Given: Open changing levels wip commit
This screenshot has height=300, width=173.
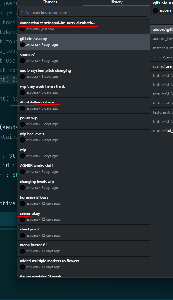Looking at the screenshot, I should 83,185.
